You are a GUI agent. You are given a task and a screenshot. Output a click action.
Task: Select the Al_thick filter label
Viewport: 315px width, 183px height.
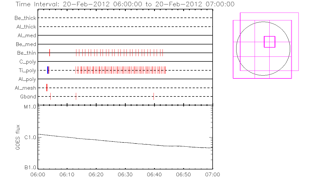(26, 27)
